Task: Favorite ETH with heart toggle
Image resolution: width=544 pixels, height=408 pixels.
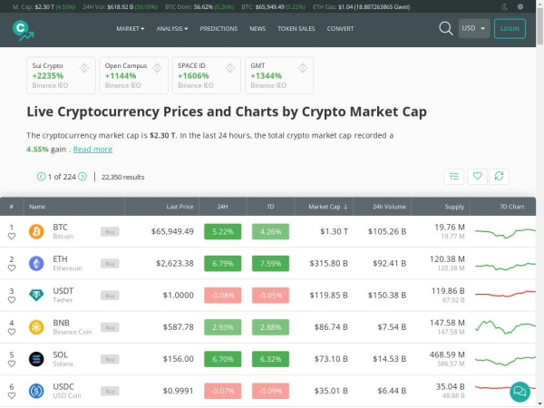Action: [12, 268]
